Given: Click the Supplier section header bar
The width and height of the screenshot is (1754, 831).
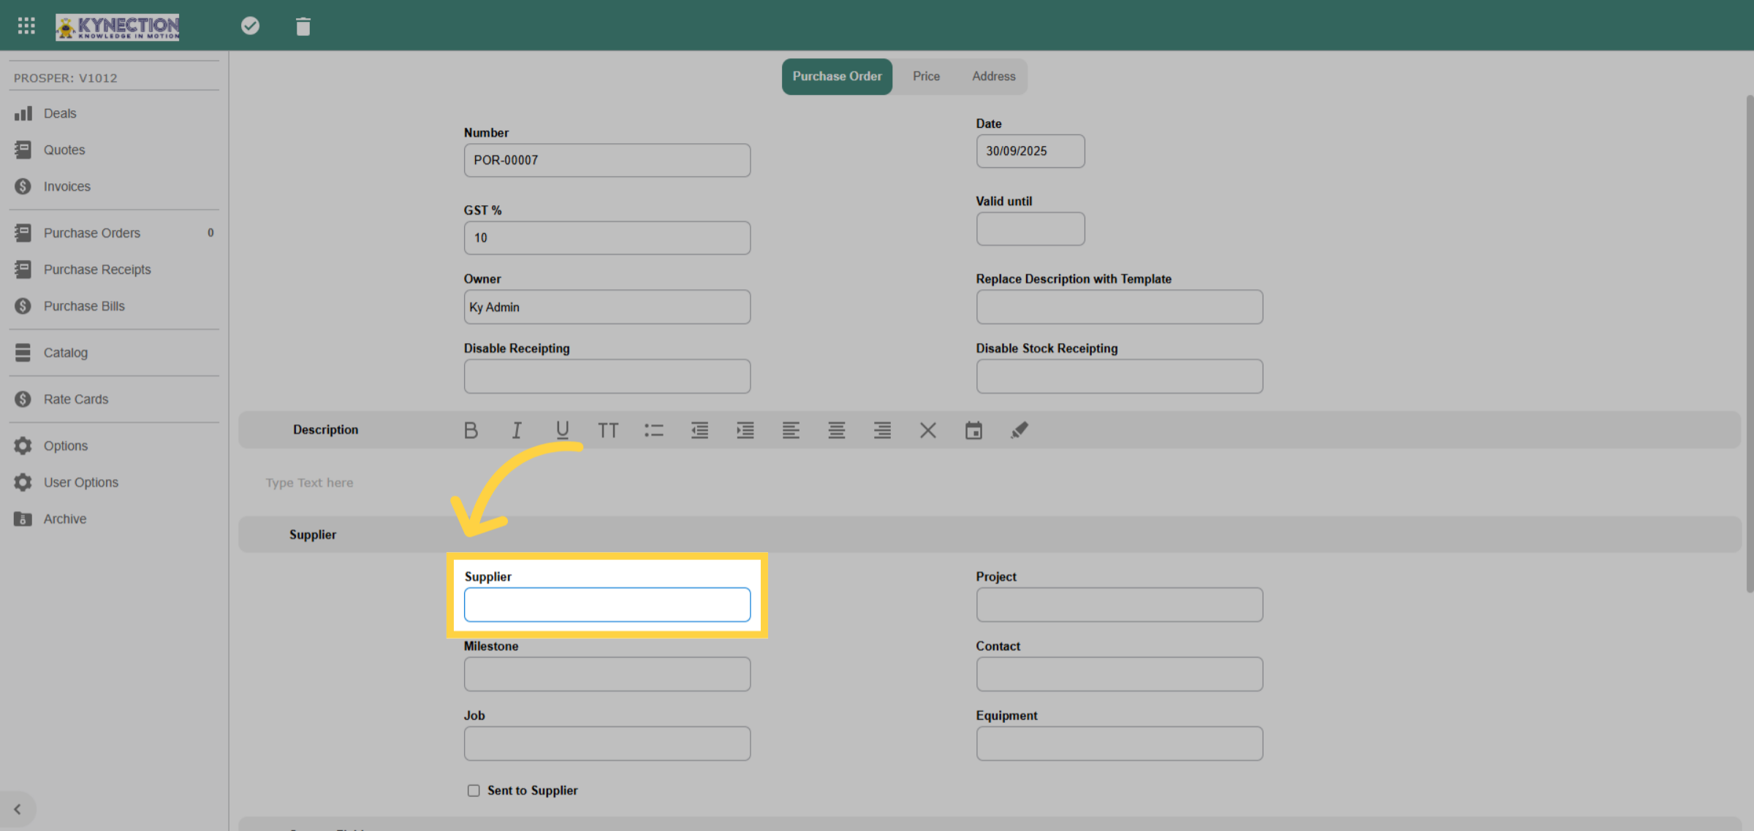Looking at the screenshot, I should pyautogui.click(x=990, y=535).
